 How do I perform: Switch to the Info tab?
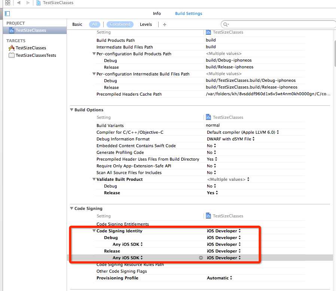click(157, 13)
